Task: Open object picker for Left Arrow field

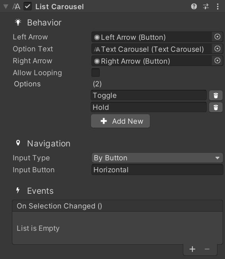Action: click(217, 37)
